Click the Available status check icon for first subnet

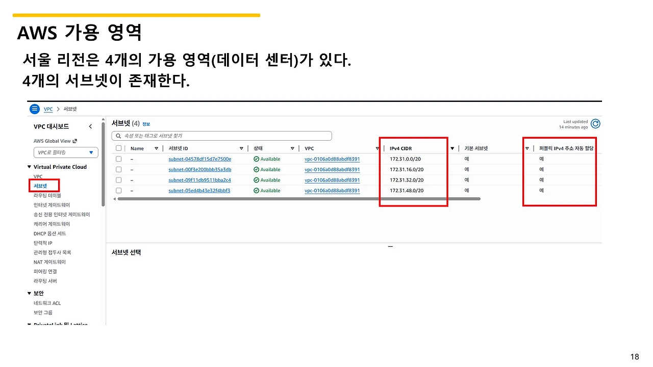[x=256, y=159]
